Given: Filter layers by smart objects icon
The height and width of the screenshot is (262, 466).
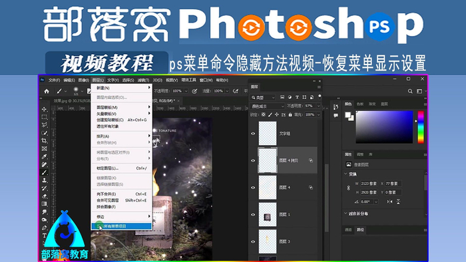Looking at the screenshot, I should [312, 97].
